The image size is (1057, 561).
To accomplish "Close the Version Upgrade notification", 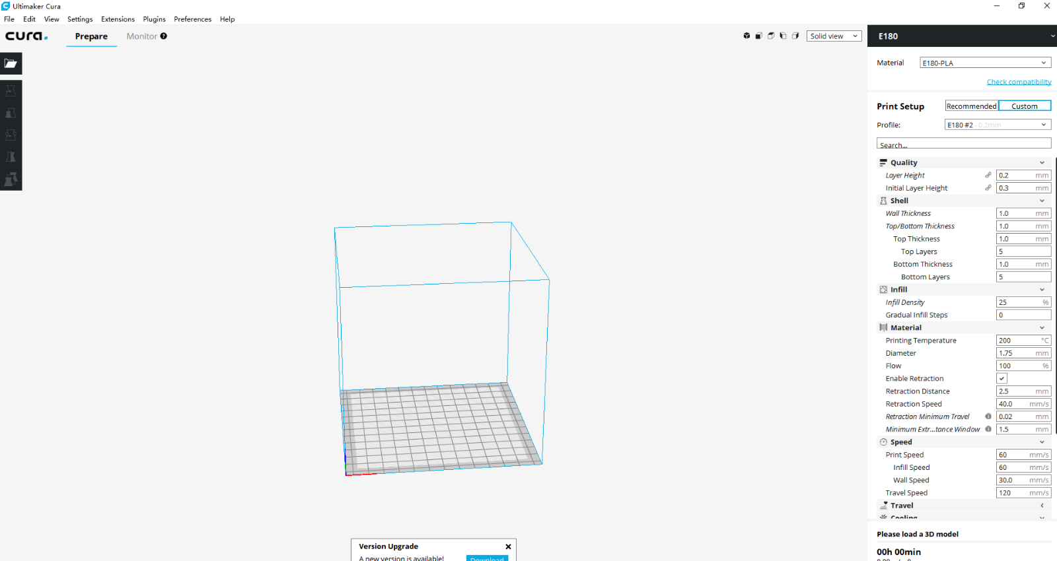I will click(508, 546).
